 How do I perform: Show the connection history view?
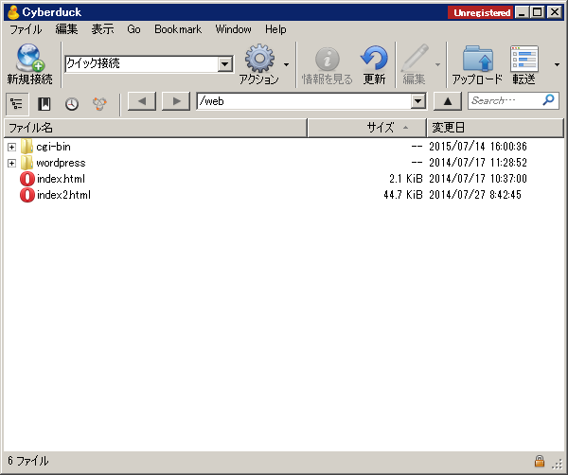point(72,104)
